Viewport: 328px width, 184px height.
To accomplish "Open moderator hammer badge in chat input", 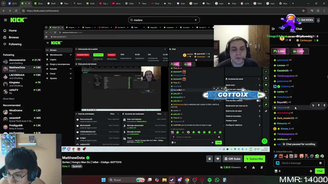I will click(278, 163).
